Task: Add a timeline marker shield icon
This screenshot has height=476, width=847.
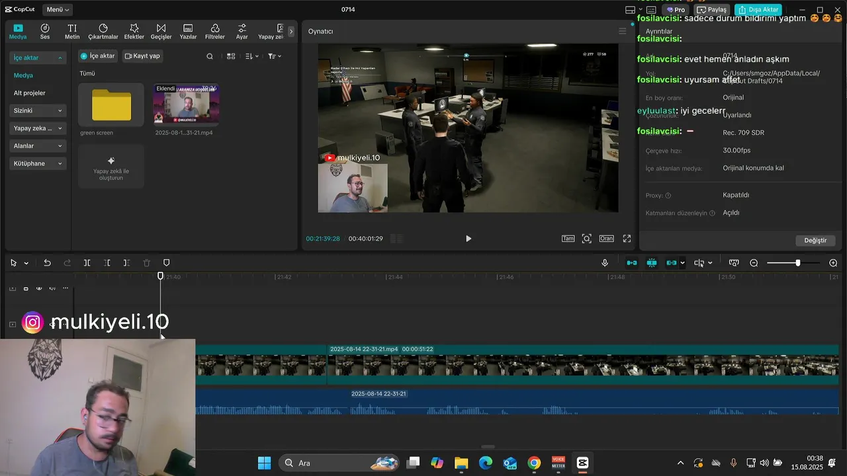Action: coord(166,263)
